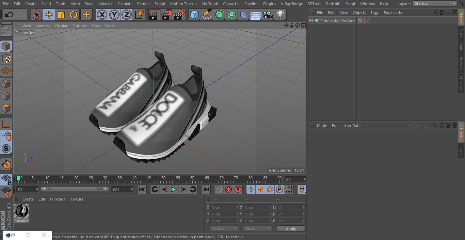
Task: Toggle Attributes lock icon
Action: (442, 125)
